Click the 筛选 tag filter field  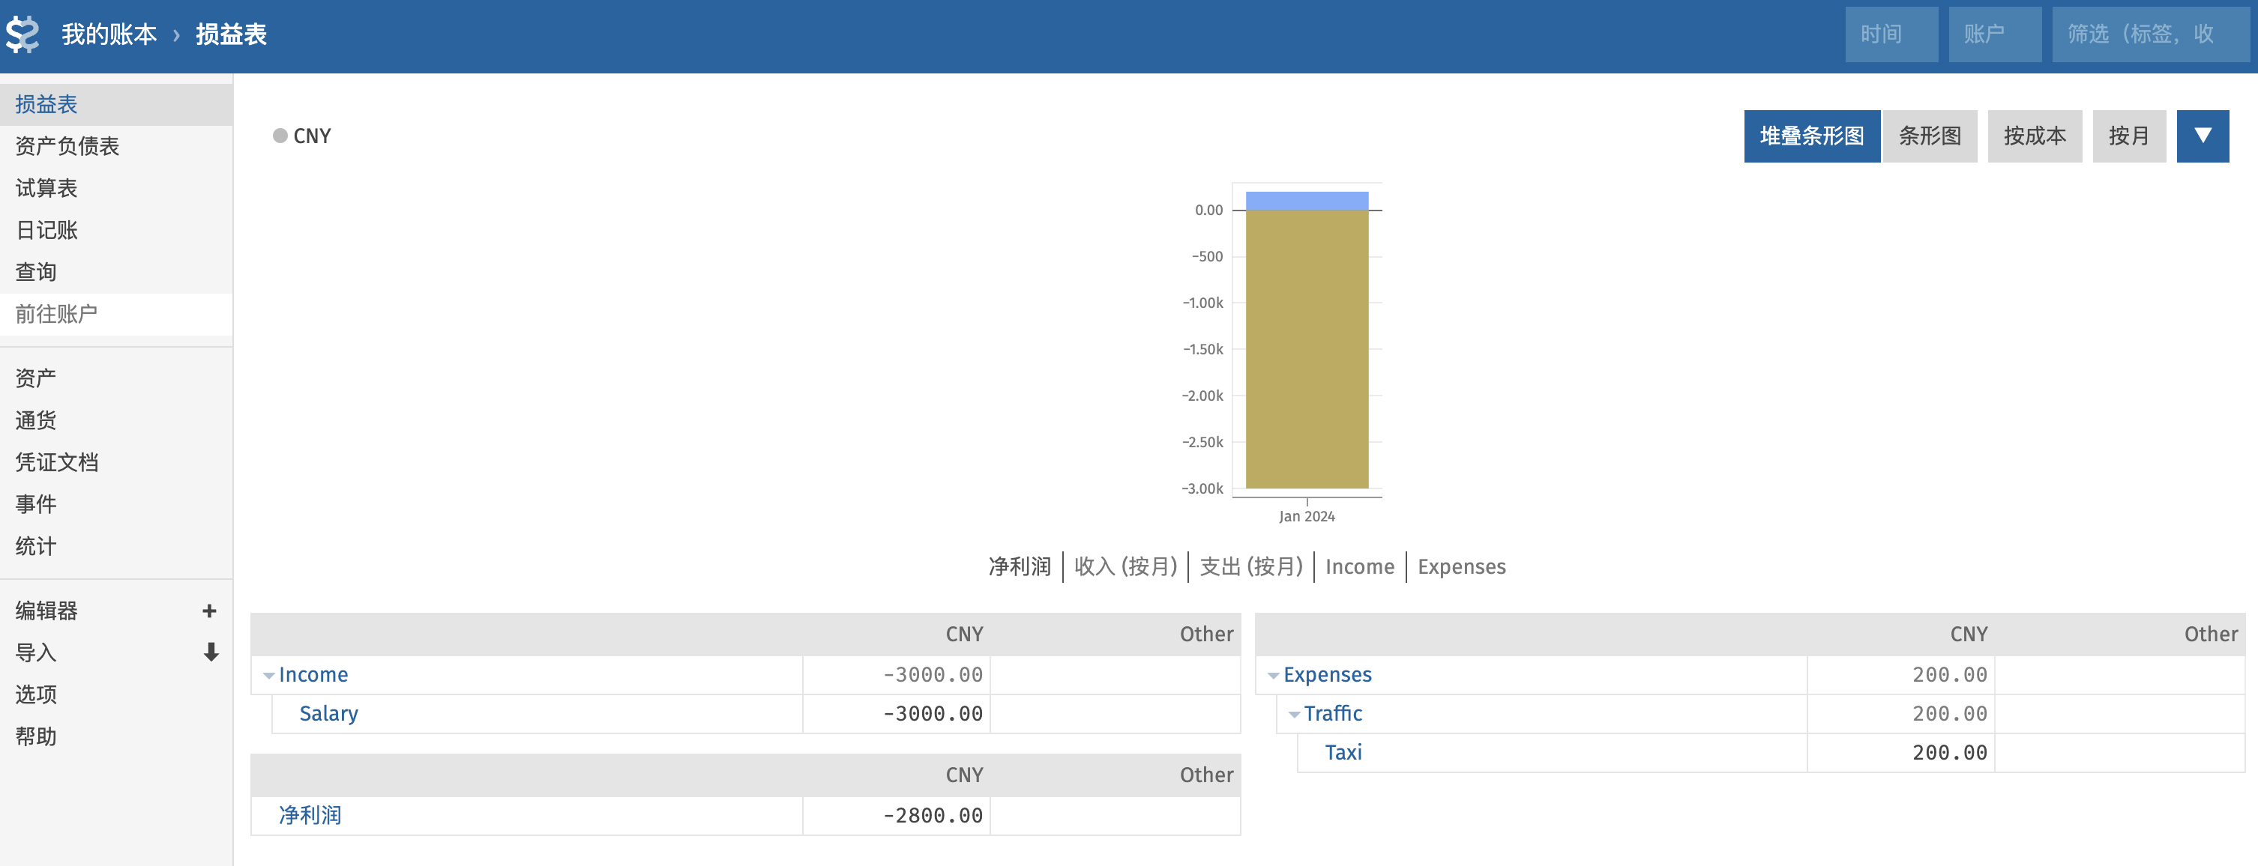(x=2151, y=34)
